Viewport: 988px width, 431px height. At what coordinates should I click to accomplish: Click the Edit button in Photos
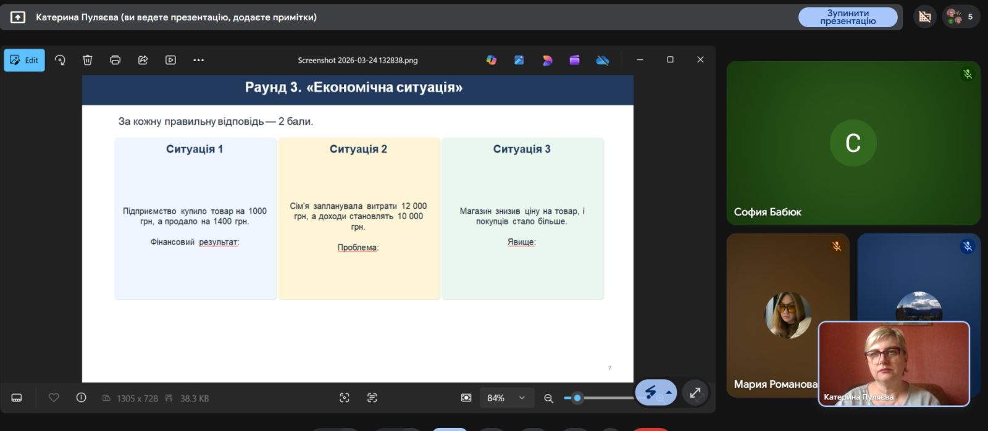point(25,61)
